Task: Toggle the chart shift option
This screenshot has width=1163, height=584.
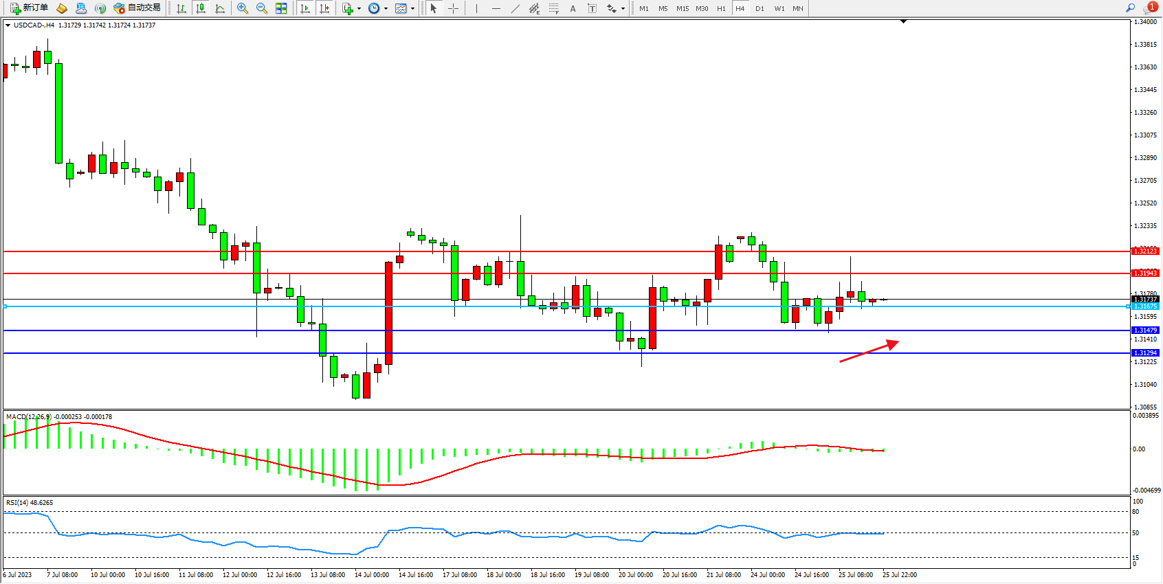Action: tap(325, 8)
